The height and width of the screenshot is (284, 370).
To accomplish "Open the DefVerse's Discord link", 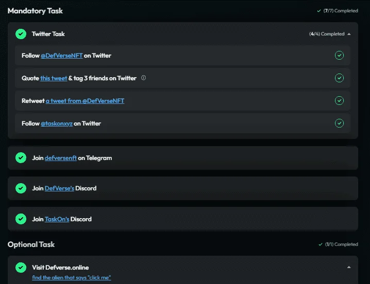I will click(x=59, y=188).
